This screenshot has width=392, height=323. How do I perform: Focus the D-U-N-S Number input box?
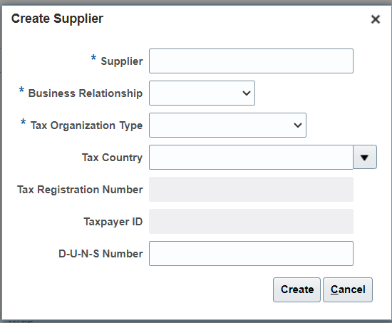coord(251,253)
